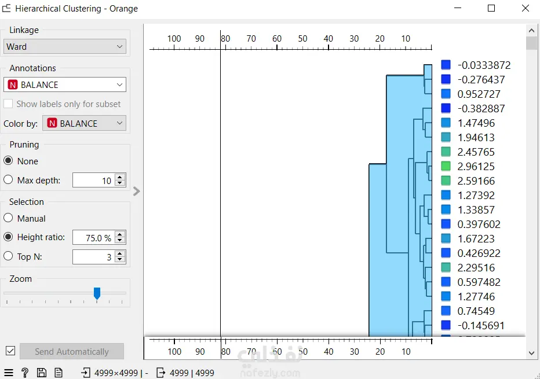Open the help question mark icon
This screenshot has width=540, height=379.
click(25, 373)
